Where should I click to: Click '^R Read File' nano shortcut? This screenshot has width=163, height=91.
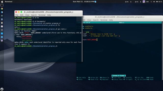93,80
